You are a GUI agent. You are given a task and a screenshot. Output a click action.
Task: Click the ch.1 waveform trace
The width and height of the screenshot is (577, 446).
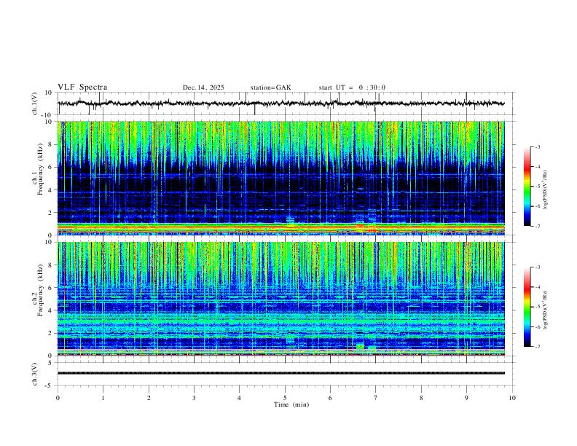[x=280, y=103]
